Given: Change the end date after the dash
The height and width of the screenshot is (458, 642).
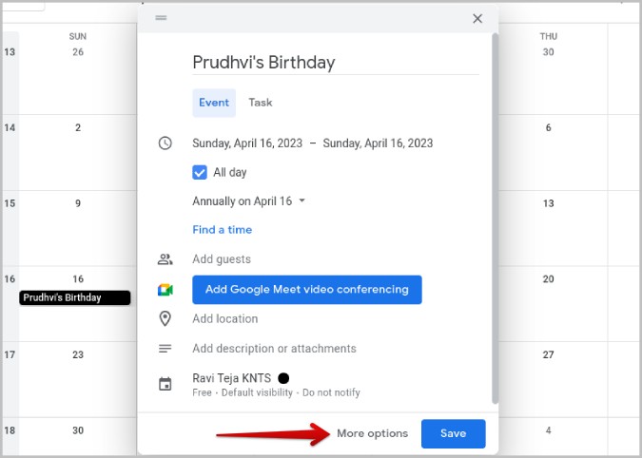Looking at the screenshot, I should tap(378, 143).
